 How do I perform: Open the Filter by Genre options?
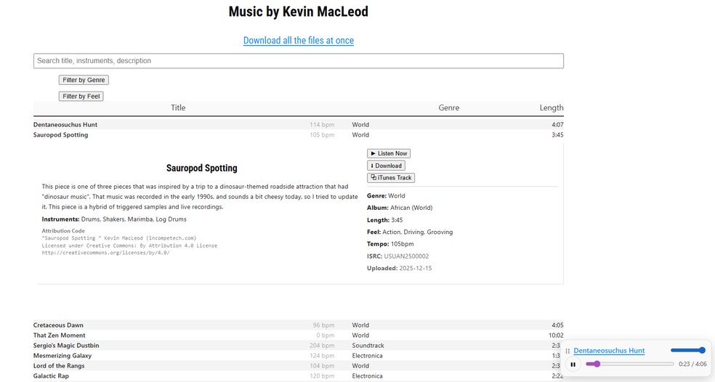click(84, 80)
